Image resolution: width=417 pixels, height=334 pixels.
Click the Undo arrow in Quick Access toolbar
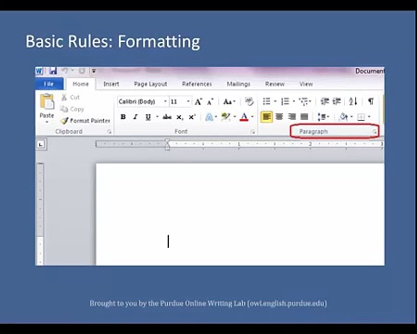tap(64, 71)
